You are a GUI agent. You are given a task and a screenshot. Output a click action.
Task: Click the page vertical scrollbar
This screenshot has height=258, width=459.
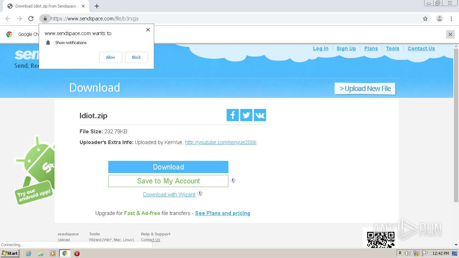(x=456, y=125)
